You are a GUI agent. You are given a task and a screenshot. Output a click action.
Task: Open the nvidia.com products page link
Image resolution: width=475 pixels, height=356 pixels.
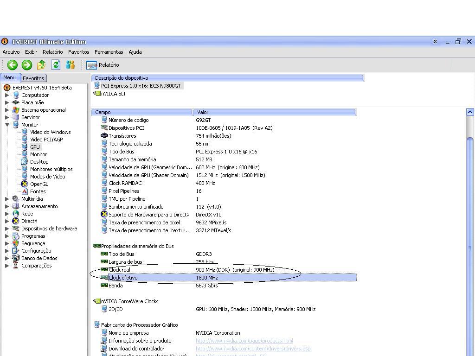click(244, 341)
